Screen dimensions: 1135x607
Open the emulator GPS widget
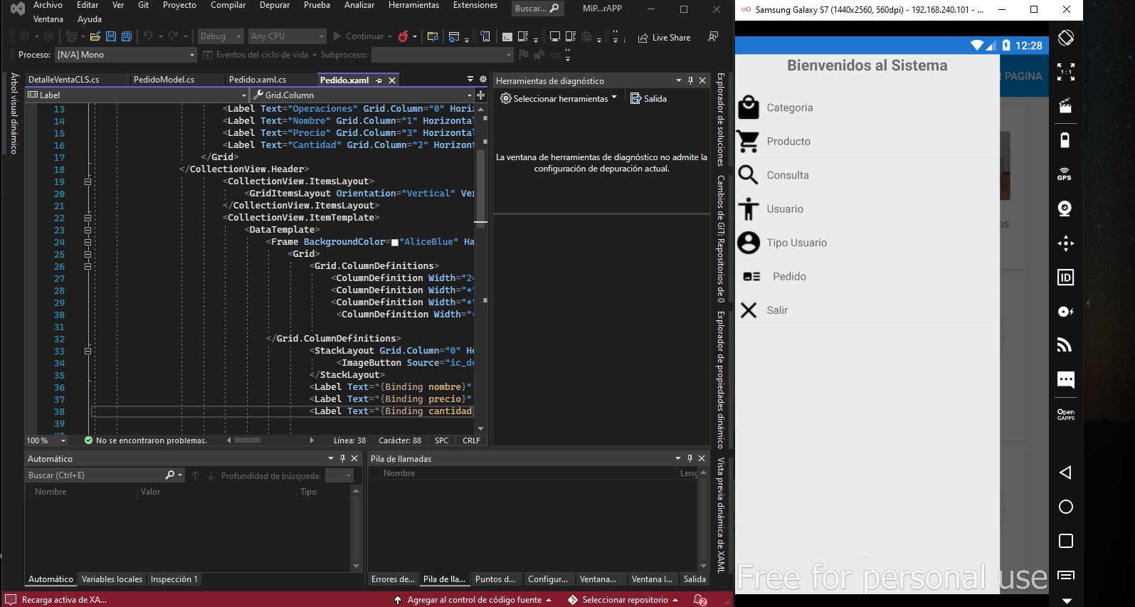(1065, 174)
